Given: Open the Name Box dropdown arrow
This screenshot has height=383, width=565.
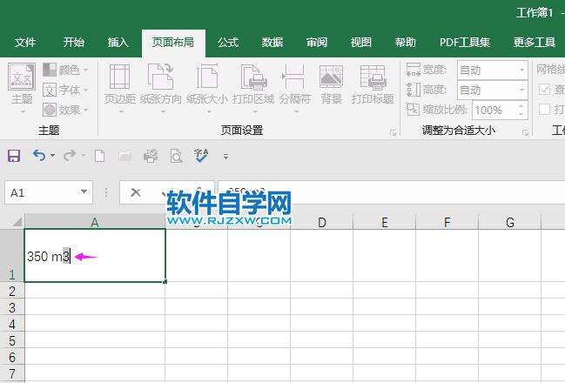Looking at the screenshot, I should [x=84, y=191].
